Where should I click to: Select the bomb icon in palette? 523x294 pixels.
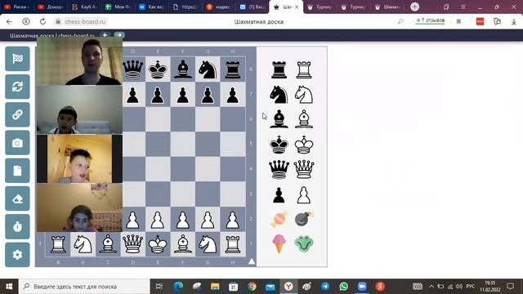(304, 219)
